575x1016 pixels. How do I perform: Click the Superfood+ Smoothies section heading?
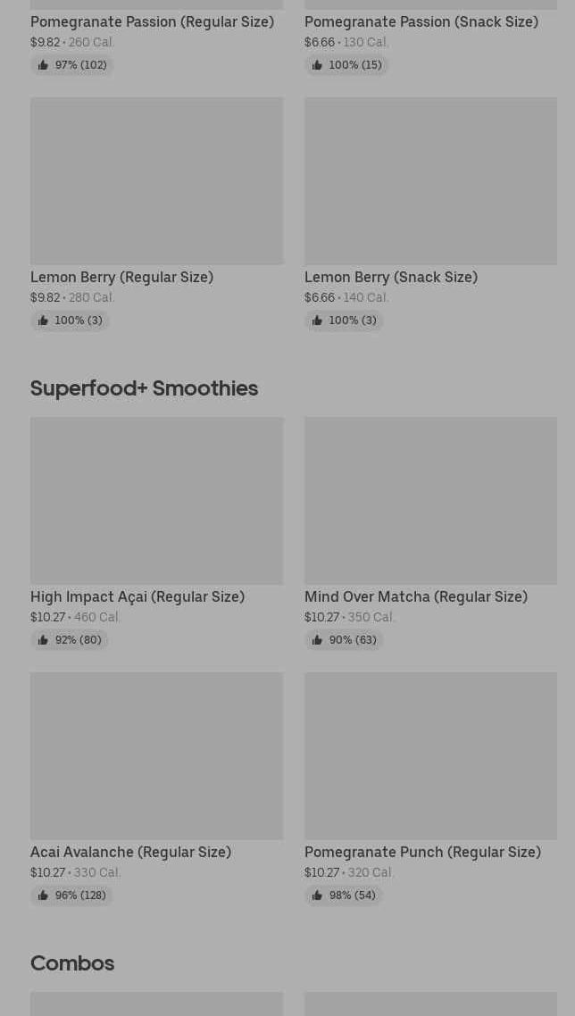144,387
